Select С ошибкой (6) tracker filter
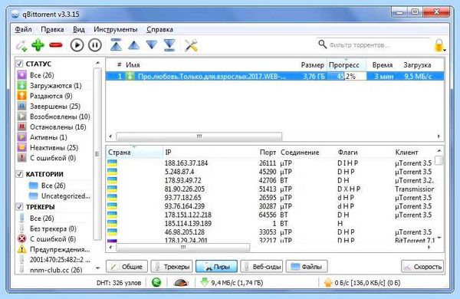This screenshot has height=299, width=460. (x=46, y=239)
